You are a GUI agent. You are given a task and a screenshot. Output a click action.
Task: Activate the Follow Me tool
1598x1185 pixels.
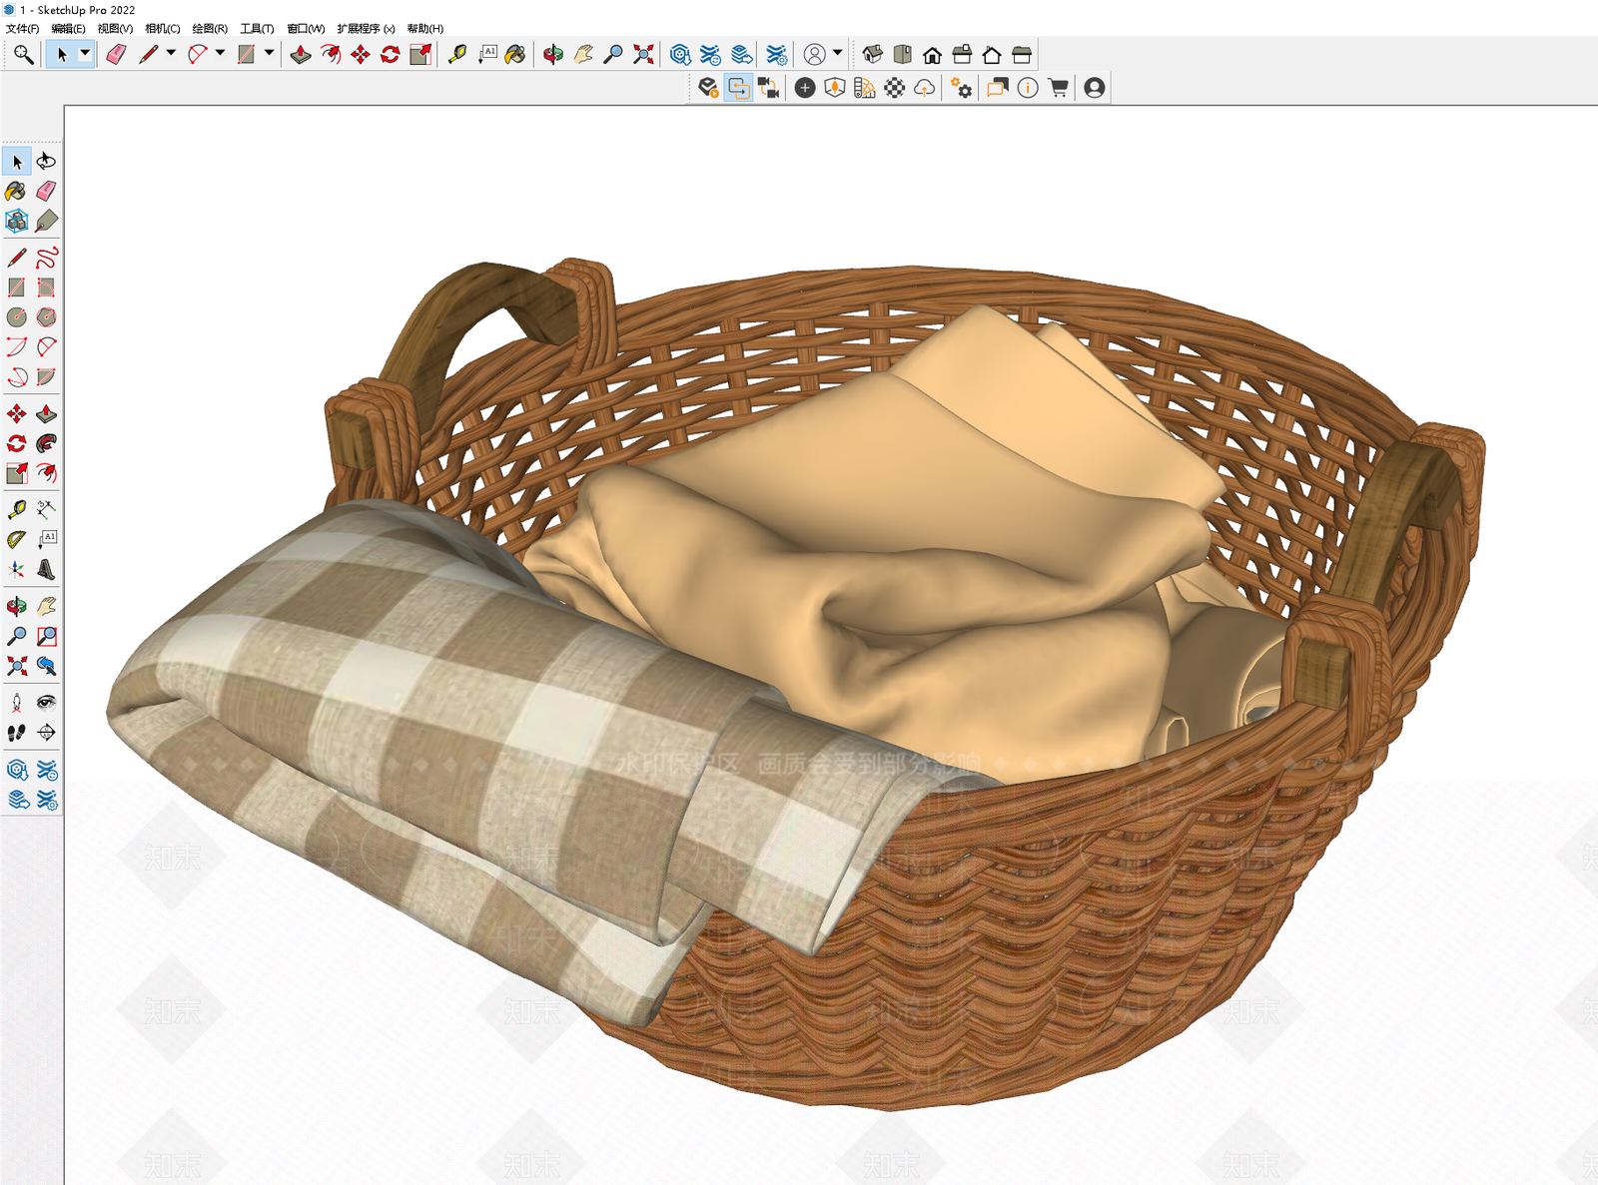(x=46, y=443)
